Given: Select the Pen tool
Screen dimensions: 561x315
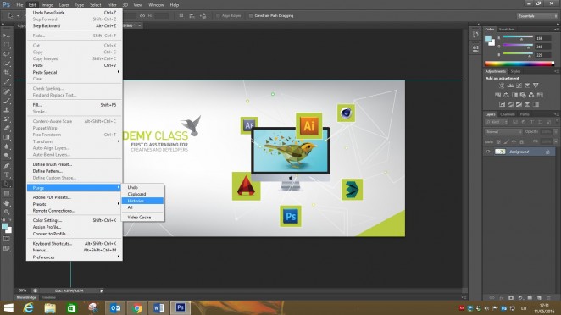Looking at the screenshot, I should click(x=7, y=166).
